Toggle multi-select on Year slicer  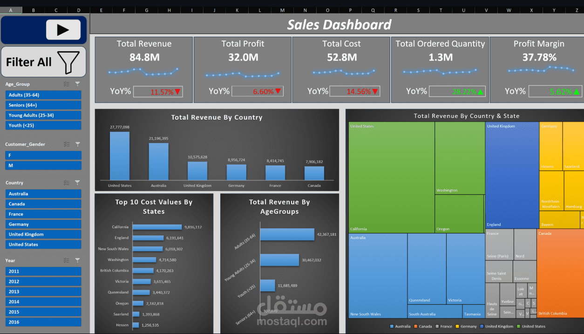click(x=67, y=260)
